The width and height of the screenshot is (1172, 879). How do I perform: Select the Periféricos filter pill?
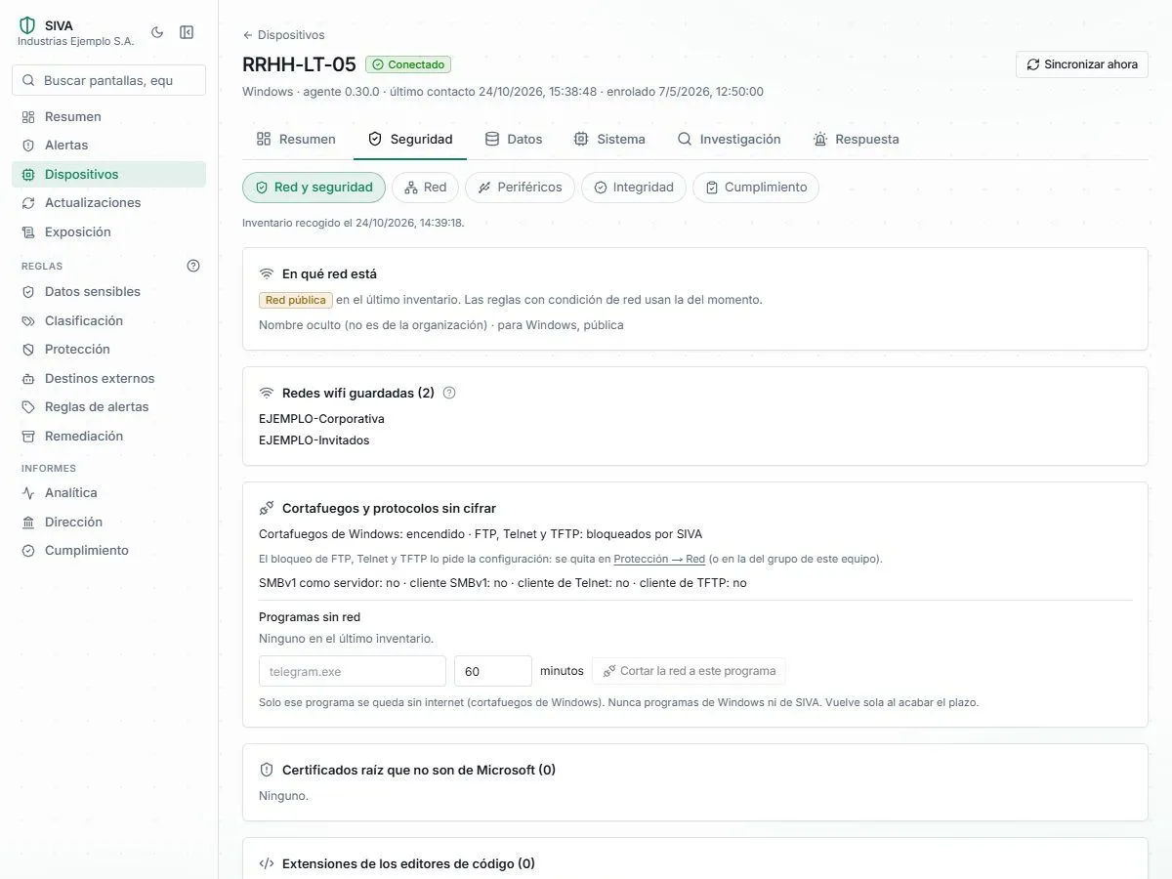[520, 188]
